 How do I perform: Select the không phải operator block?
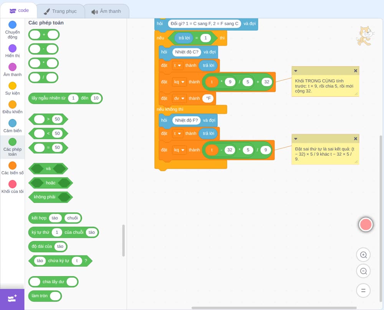click(x=51, y=197)
